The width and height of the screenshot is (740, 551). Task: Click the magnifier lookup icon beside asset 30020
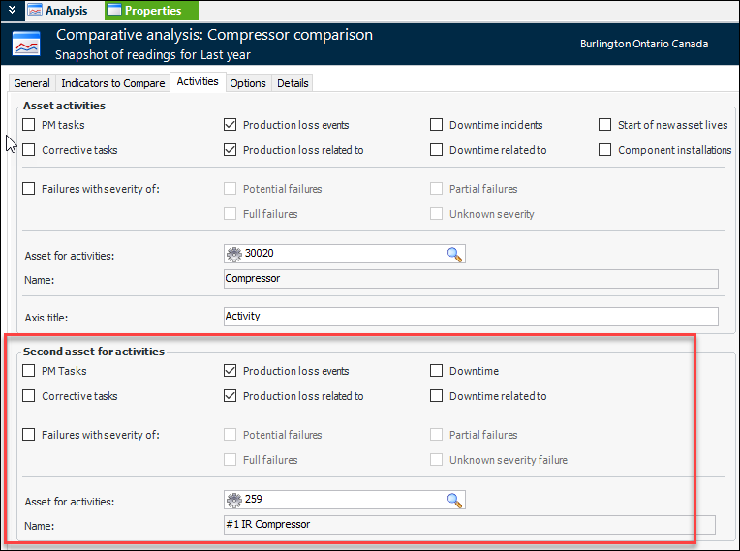click(454, 255)
